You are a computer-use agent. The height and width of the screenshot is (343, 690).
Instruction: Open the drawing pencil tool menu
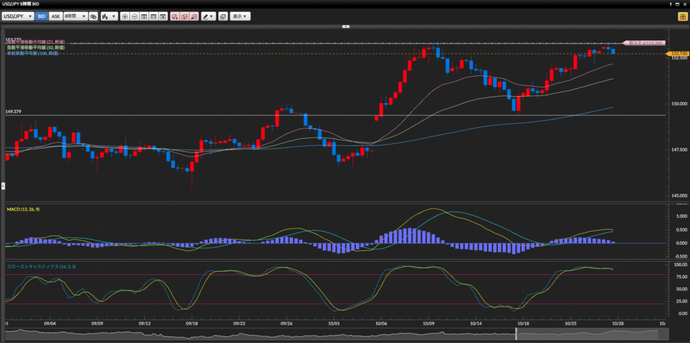tap(208, 15)
